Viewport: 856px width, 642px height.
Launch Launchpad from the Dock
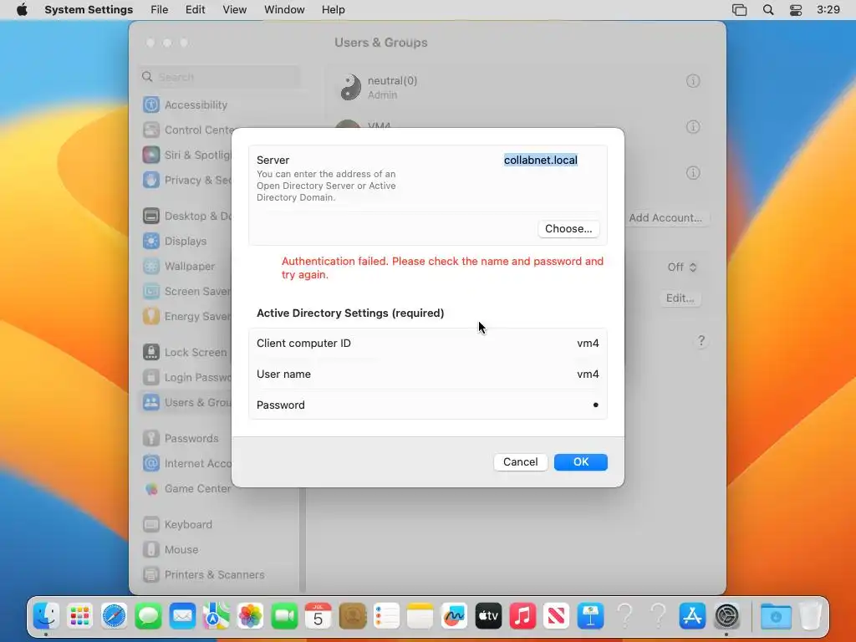(79, 616)
